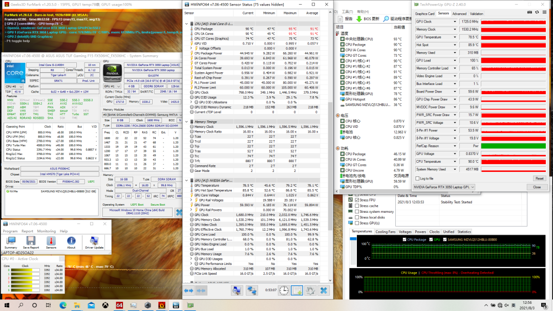Screen dimensions: 553x311
Task: Switch to the Graphics Card tab in GPU-Z
Action: coord(424,14)
